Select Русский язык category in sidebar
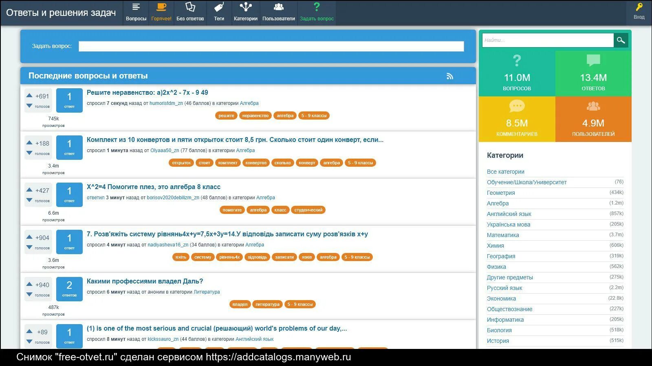This screenshot has width=652, height=366. click(504, 288)
